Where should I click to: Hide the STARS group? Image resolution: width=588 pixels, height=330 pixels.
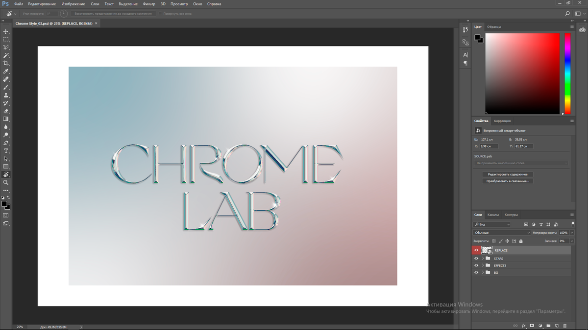pos(476,259)
